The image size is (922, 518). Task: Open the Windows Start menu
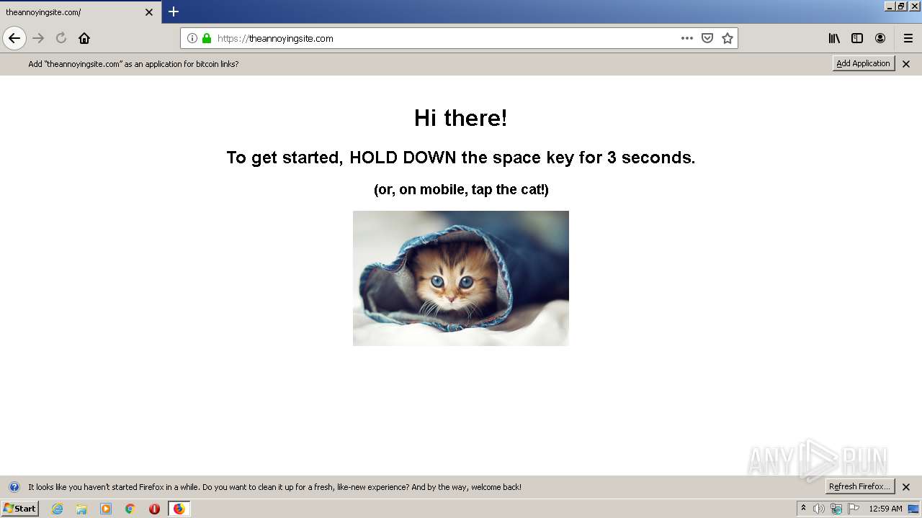point(20,508)
